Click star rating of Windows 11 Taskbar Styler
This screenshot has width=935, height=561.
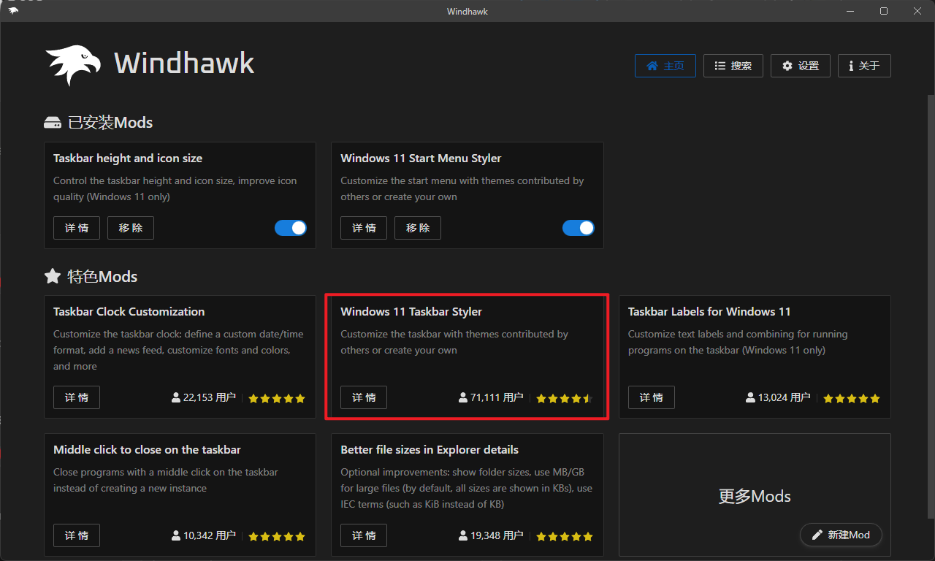tap(564, 398)
